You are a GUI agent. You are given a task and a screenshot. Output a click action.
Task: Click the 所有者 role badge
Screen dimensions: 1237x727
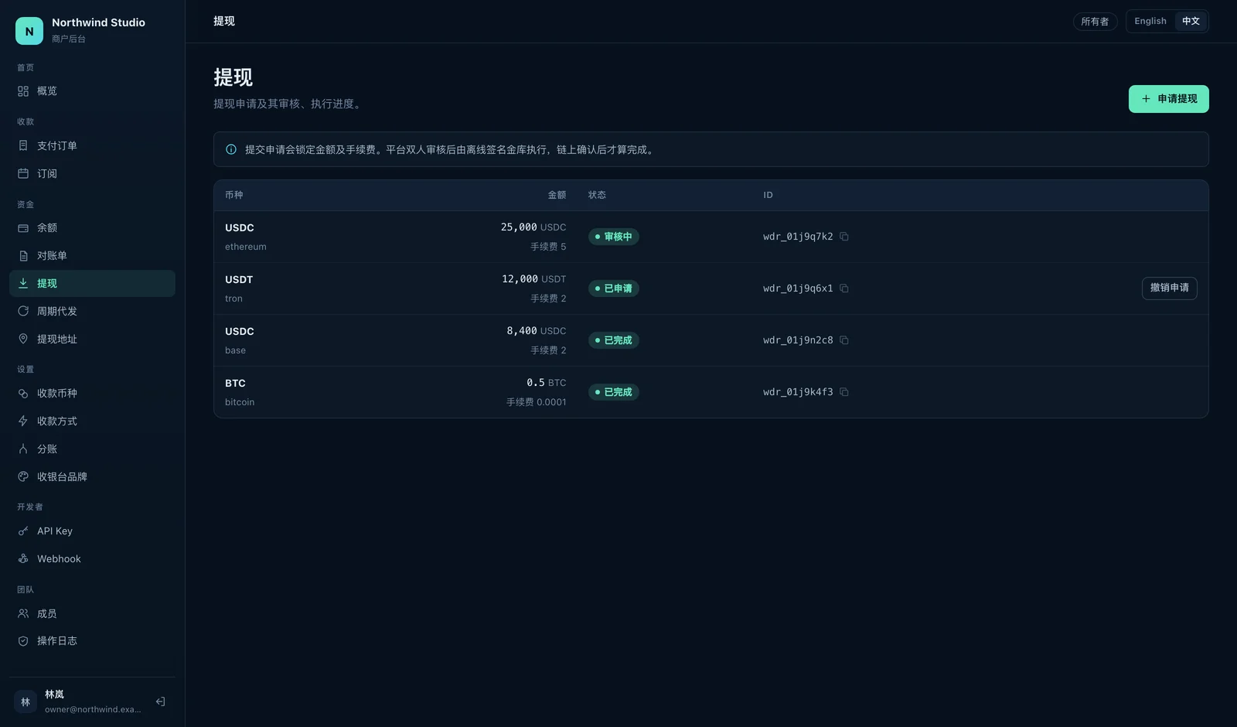click(x=1095, y=22)
